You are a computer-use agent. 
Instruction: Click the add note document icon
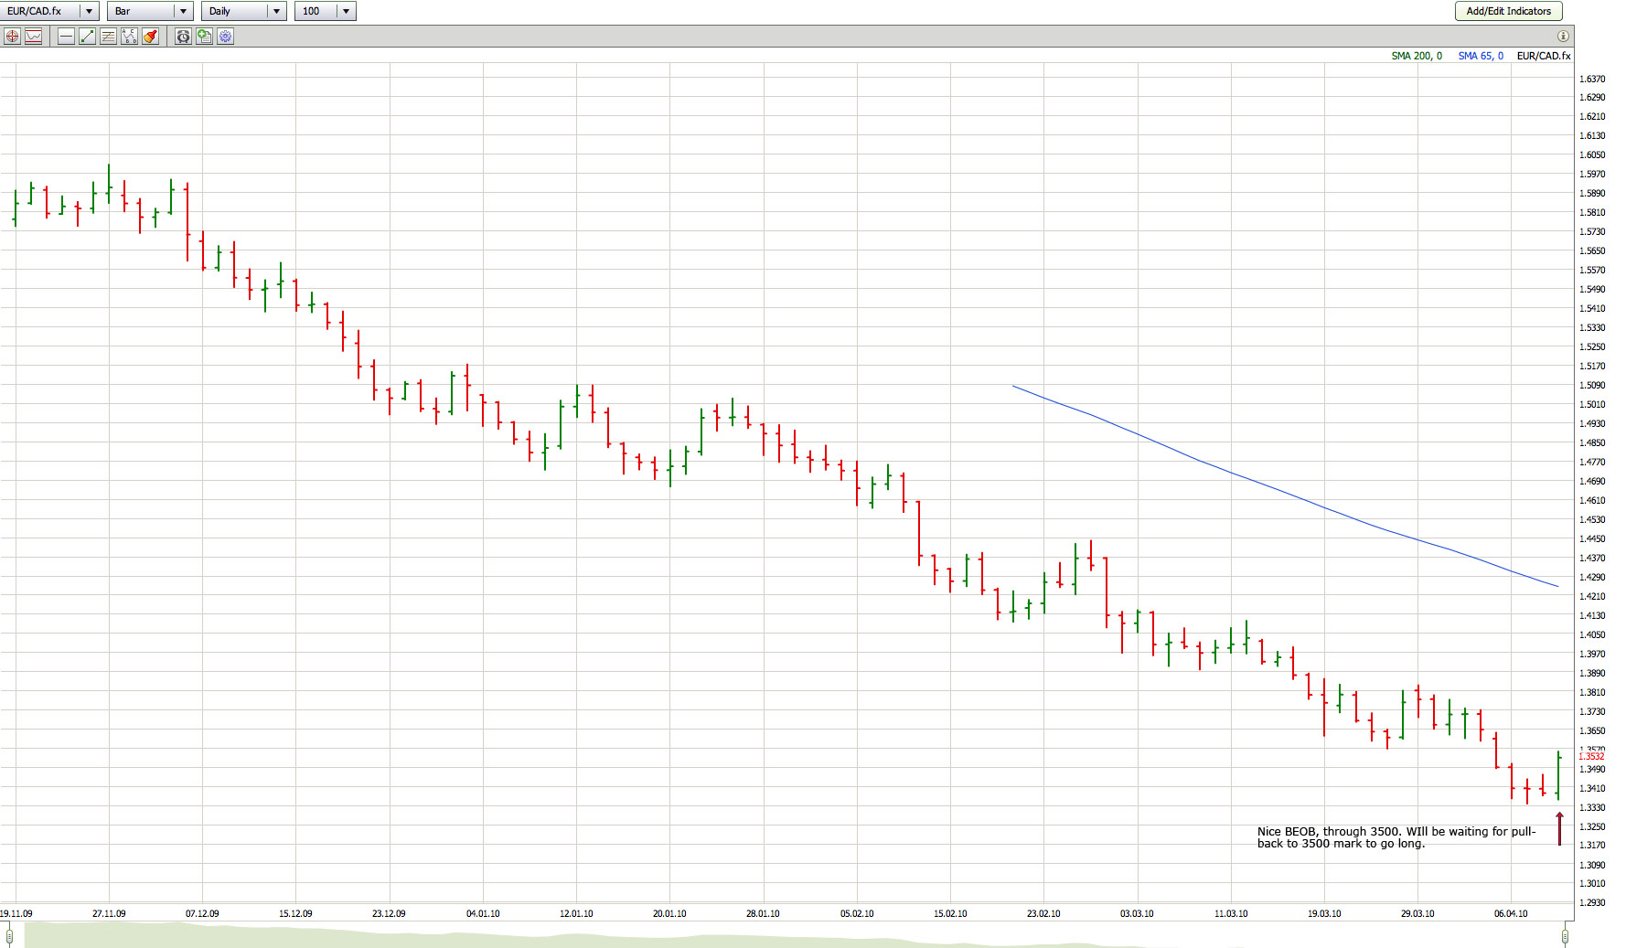204,37
